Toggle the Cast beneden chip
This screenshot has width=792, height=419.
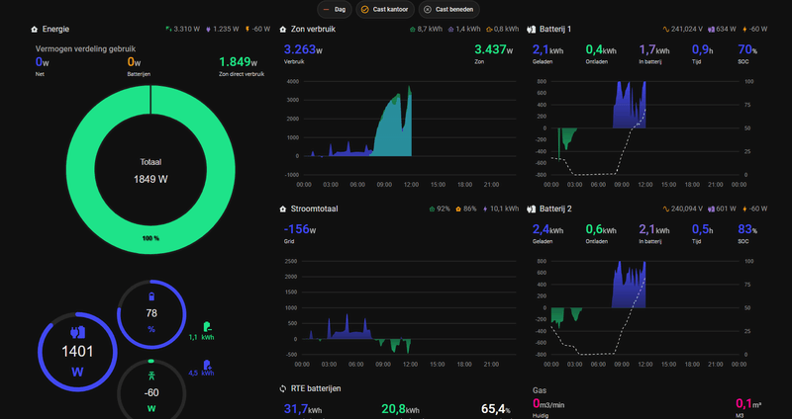click(449, 10)
